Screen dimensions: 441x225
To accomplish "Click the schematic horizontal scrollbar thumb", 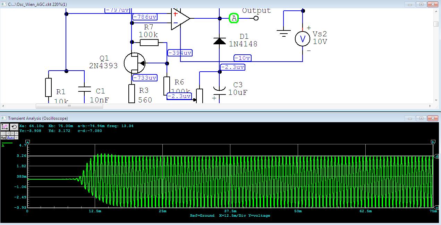I will pyautogui.click(x=69, y=106).
